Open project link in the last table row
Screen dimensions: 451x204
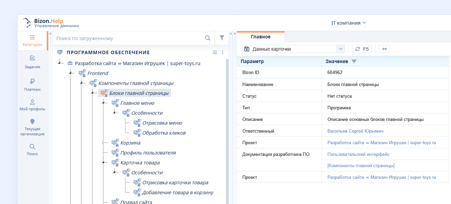pyautogui.click(x=382, y=177)
